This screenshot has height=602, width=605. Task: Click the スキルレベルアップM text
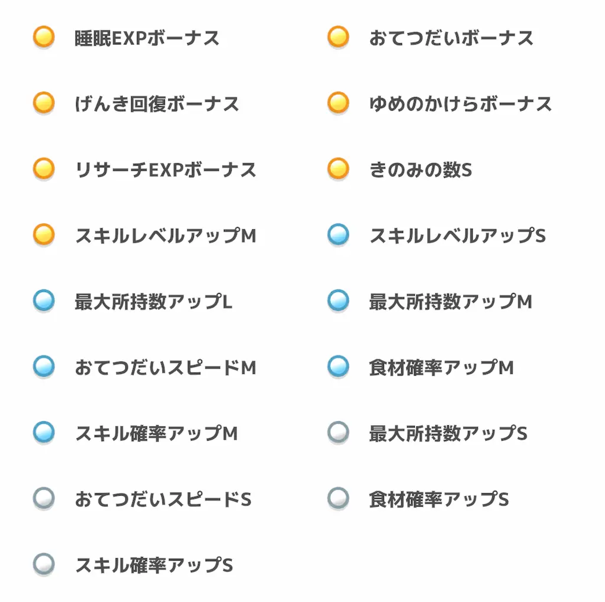(x=165, y=235)
